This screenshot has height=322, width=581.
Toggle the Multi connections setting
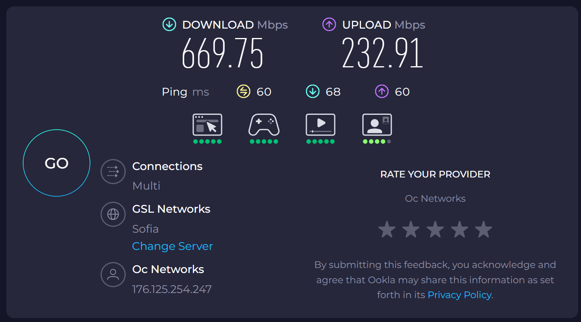coord(146,186)
